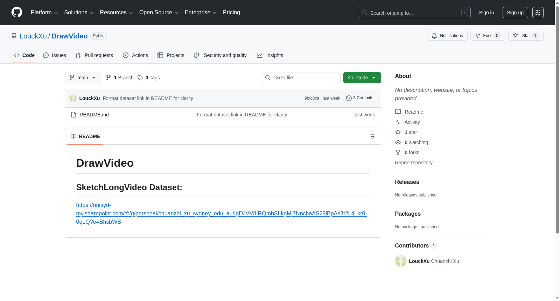Click the Tags label icon
The width and height of the screenshot is (560, 301).
[140, 78]
